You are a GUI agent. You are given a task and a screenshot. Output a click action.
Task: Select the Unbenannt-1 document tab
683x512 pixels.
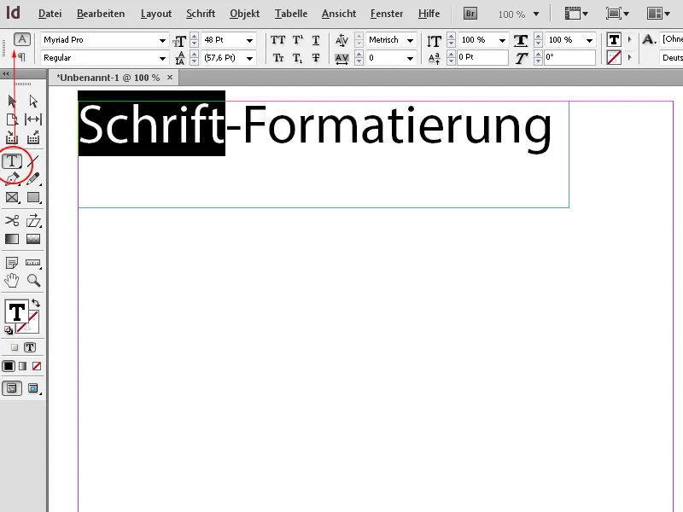pyautogui.click(x=108, y=78)
